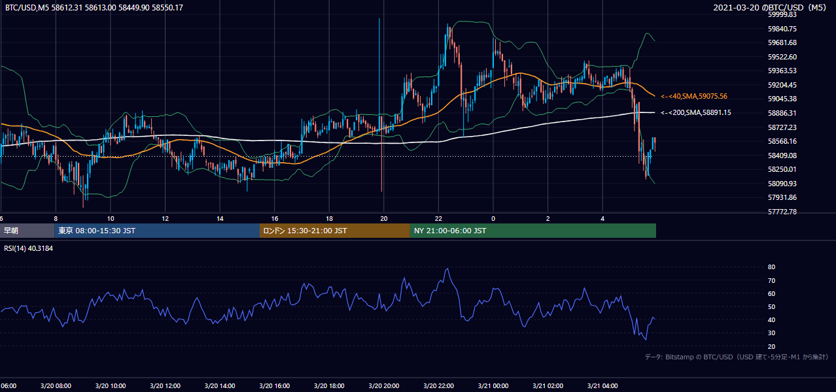Click hour label 0 under price chart

tap(493, 219)
